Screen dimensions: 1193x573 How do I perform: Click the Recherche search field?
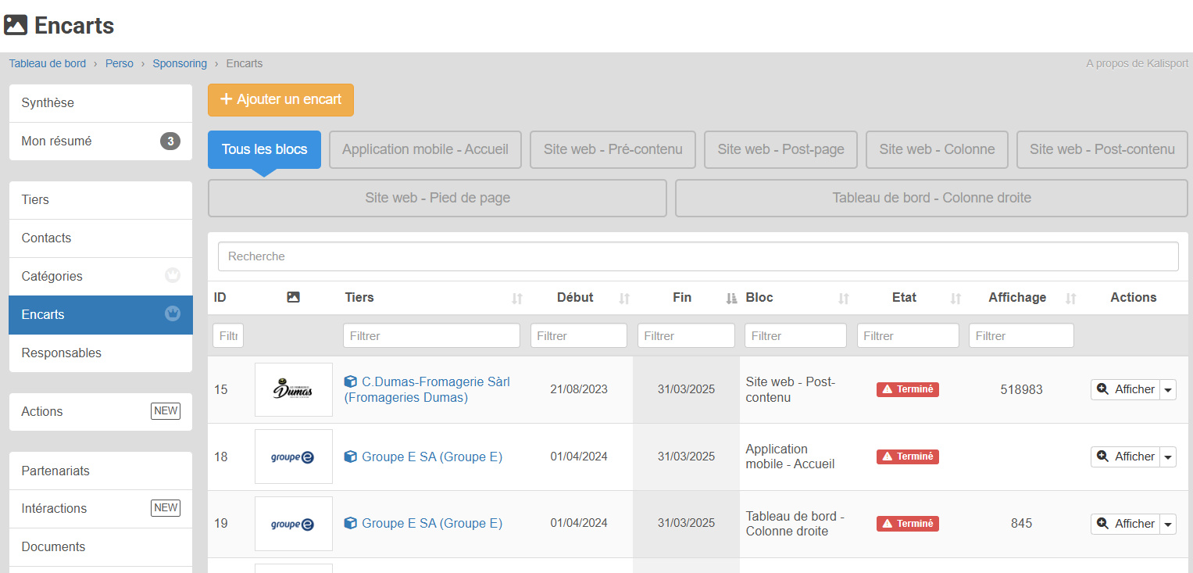click(698, 256)
